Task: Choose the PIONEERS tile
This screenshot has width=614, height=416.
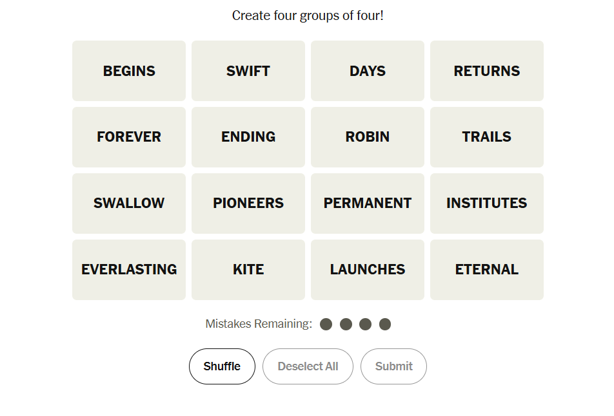Action: 248,203
